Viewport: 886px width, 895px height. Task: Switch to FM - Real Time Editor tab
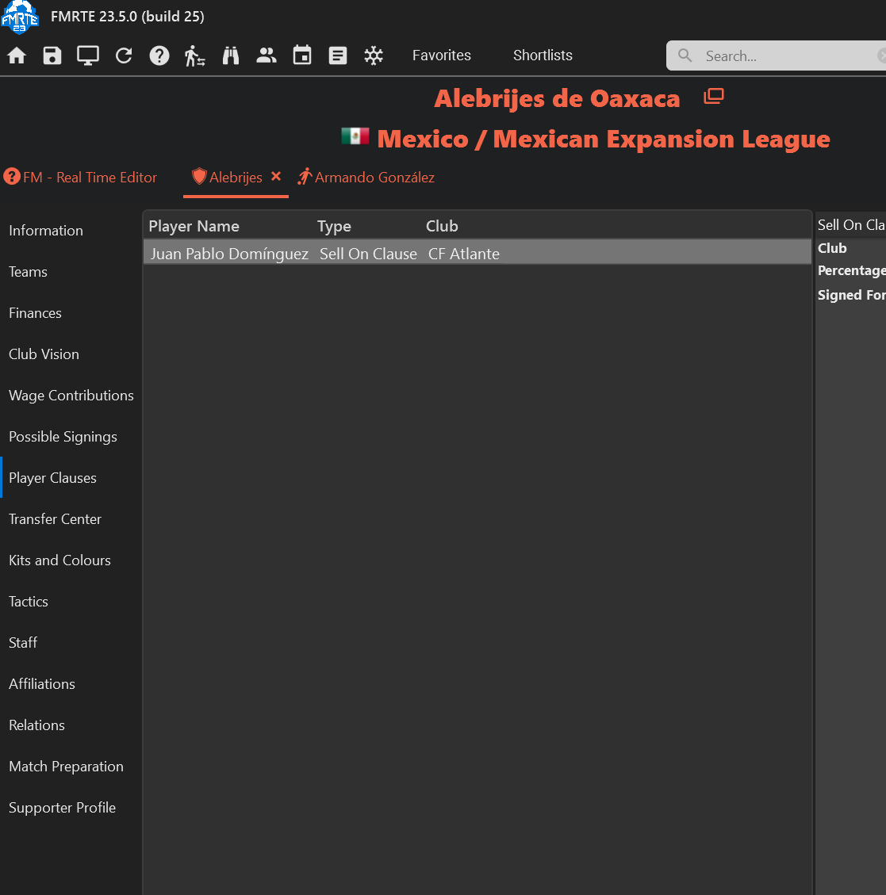(x=80, y=177)
